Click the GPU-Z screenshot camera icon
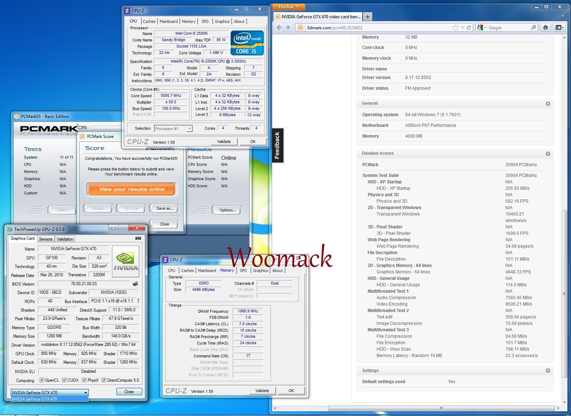 tap(138, 238)
